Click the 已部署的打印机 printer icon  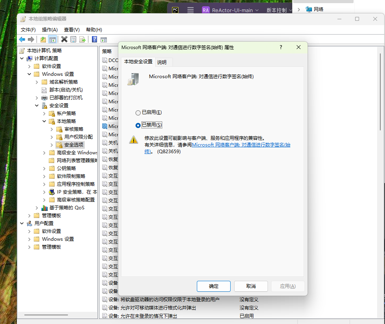[44, 98]
